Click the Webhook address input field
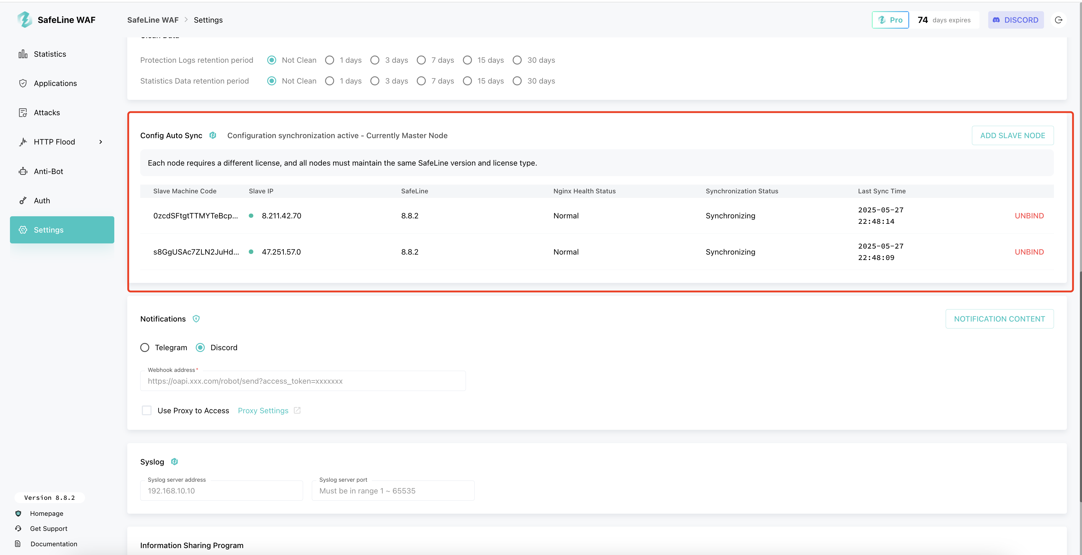The image size is (1082, 555). [x=303, y=381]
